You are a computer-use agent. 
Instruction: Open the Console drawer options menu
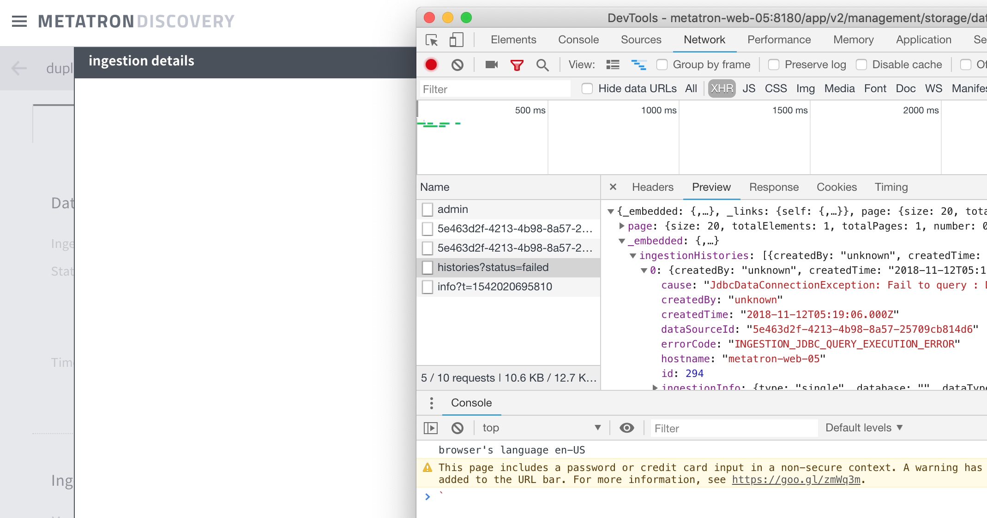coord(432,403)
